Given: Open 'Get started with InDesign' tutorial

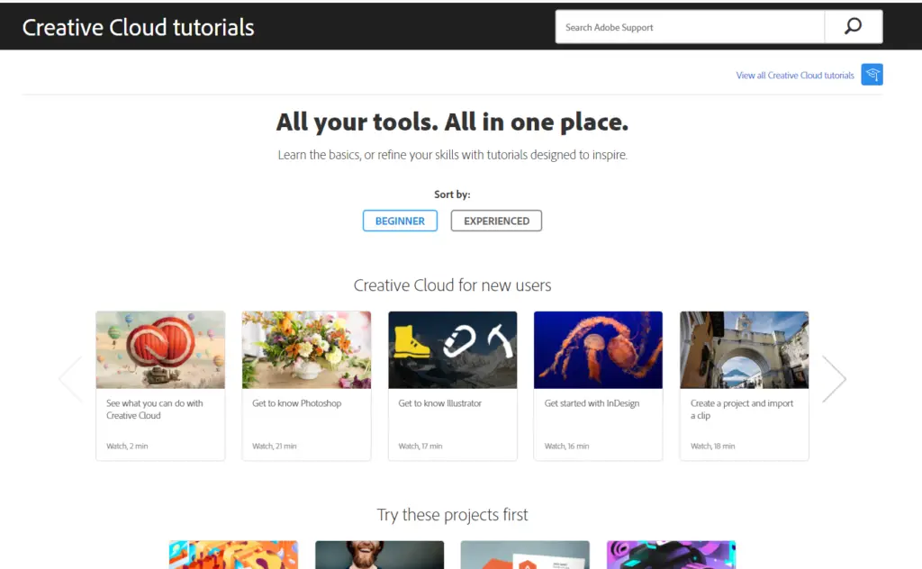Looking at the screenshot, I should point(592,403).
